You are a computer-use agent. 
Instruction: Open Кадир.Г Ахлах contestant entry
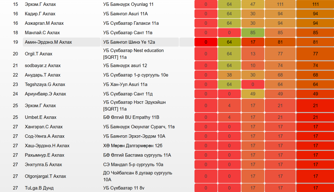tap(40, 14)
